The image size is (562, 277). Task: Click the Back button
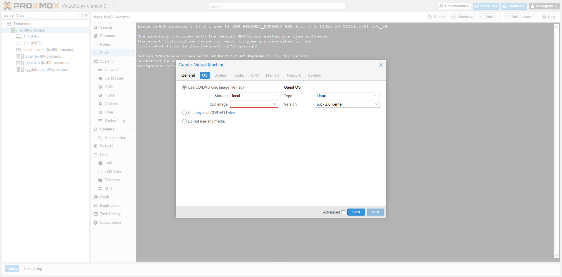356,212
